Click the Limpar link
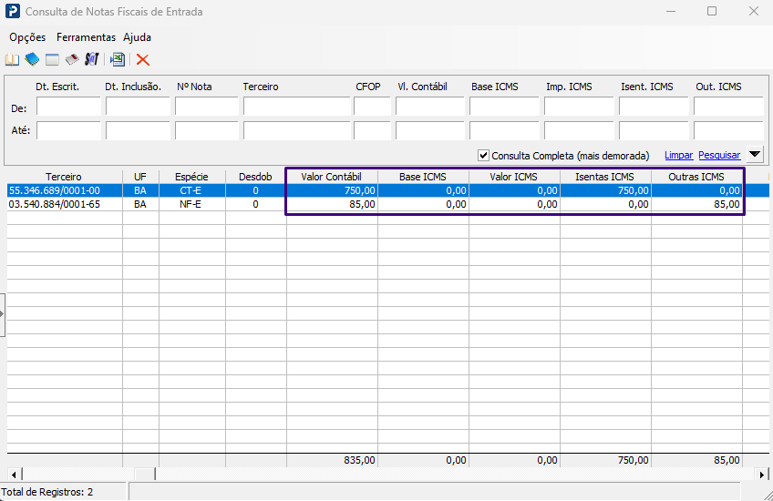 click(x=678, y=155)
